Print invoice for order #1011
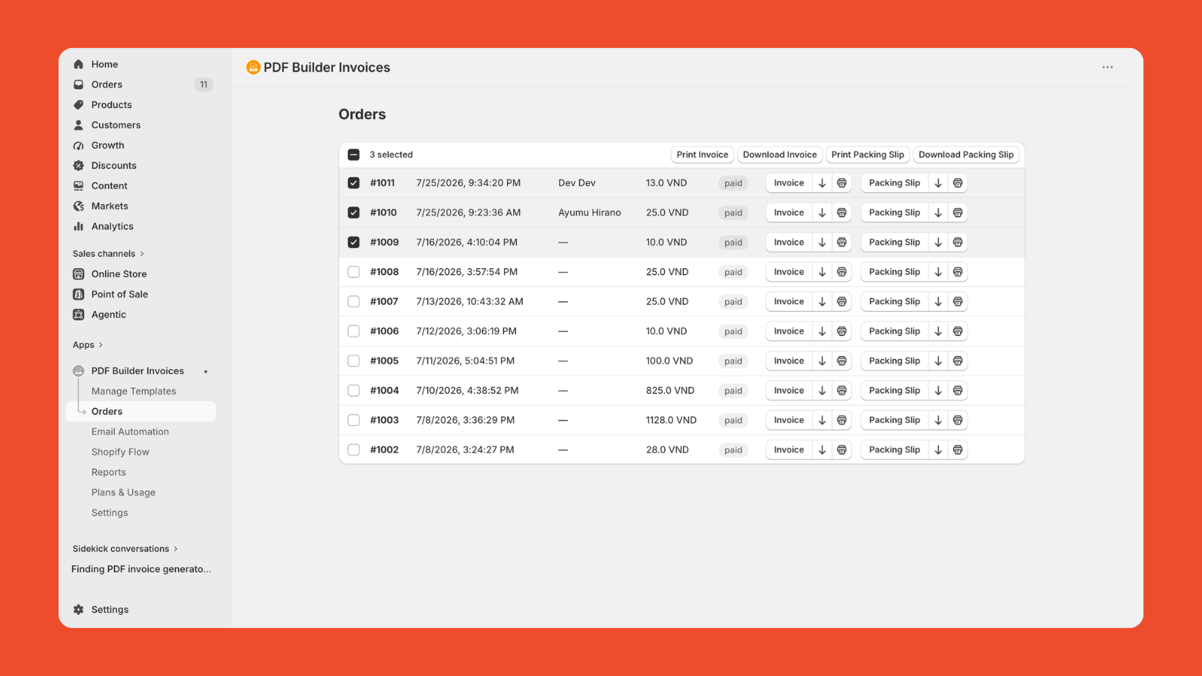The height and width of the screenshot is (676, 1202). tap(842, 183)
